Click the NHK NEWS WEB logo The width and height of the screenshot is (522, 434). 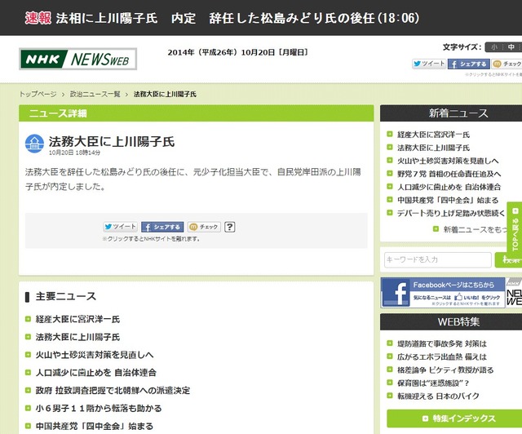(78, 60)
